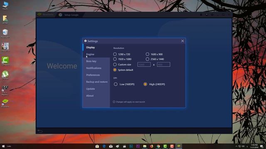Select the 1280 x 720 resolution radio button

pos(115,54)
